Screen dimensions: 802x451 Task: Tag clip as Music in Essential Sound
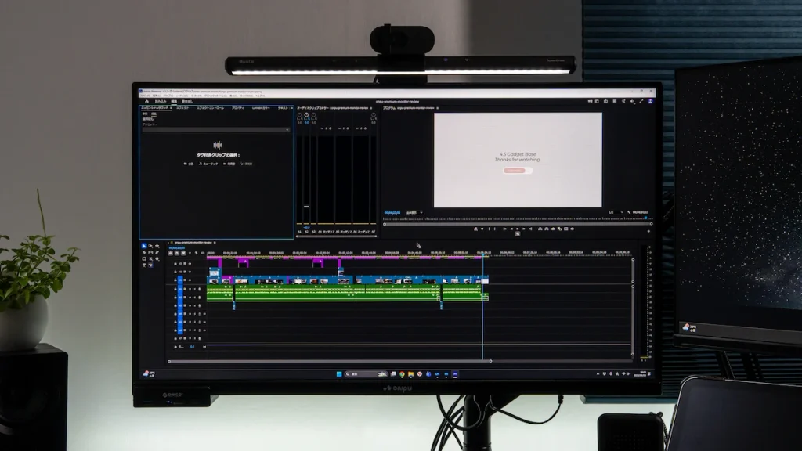(x=208, y=164)
